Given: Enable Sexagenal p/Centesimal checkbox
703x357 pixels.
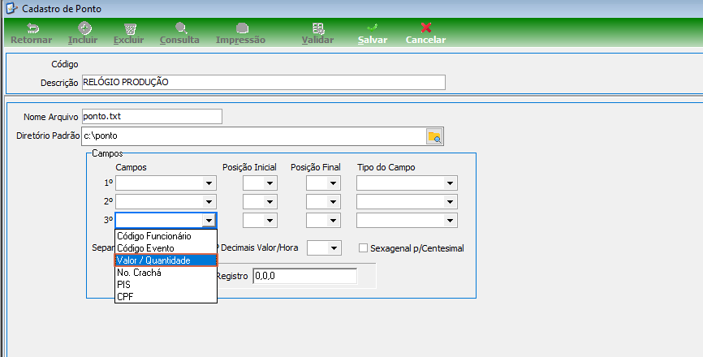Looking at the screenshot, I should tap(363, 247).
